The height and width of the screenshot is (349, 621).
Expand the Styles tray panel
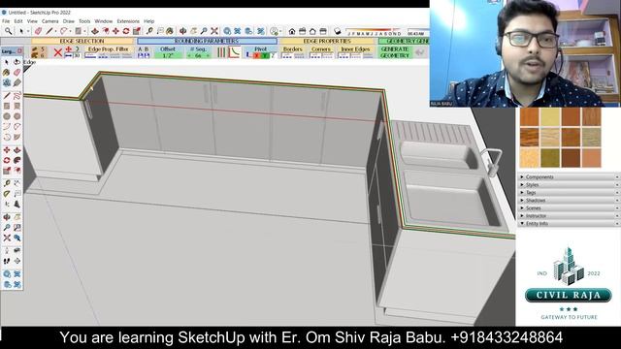click(x=569, y=185)
